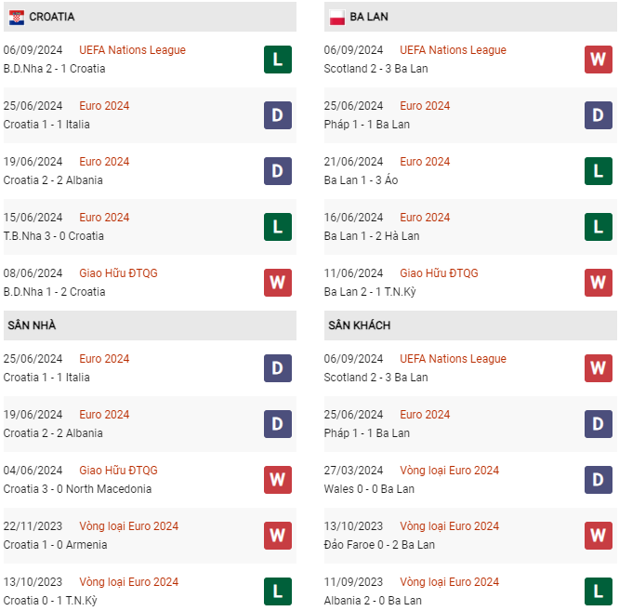Click the CROATIA team header
Image resolution: width=619 pixels, height=611 pixels.
point(150,17)
